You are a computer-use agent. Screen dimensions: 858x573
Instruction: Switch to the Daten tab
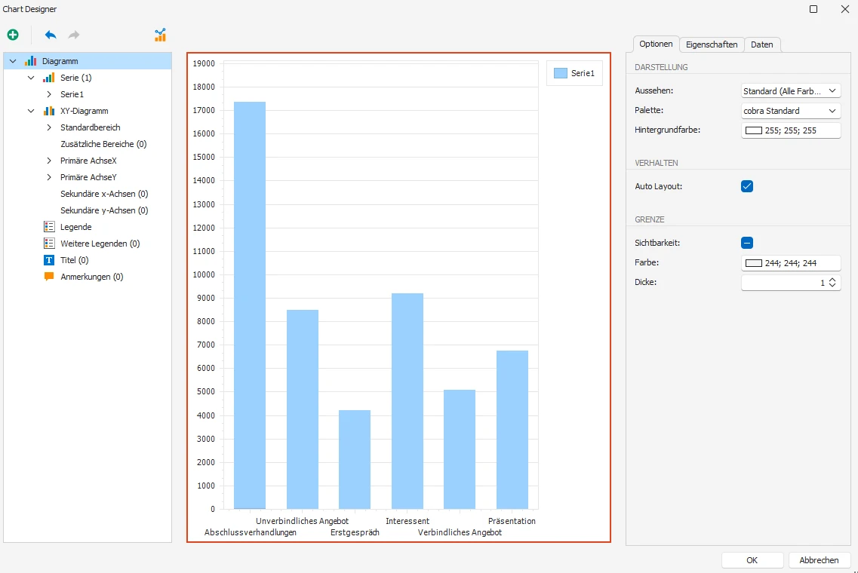point(761,44)
